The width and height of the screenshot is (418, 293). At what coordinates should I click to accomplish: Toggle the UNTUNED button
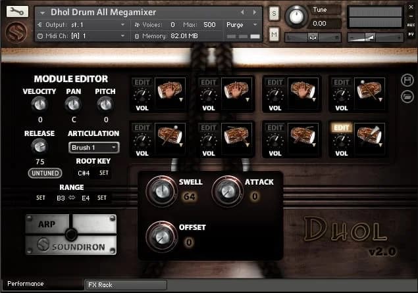tap(45, 173)
